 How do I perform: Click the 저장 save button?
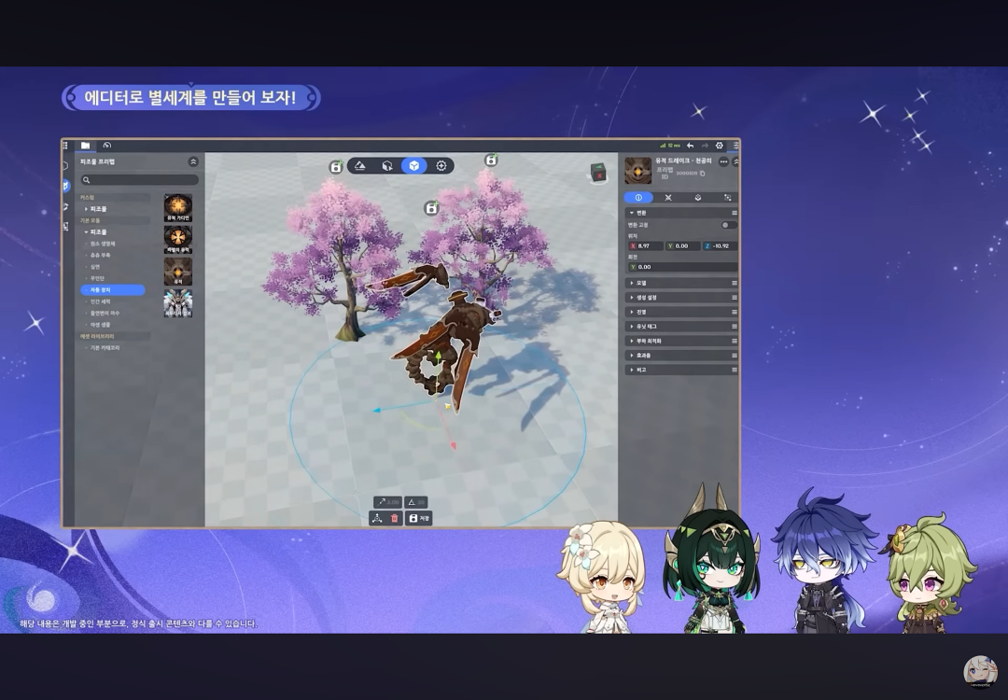click(419, 518)
